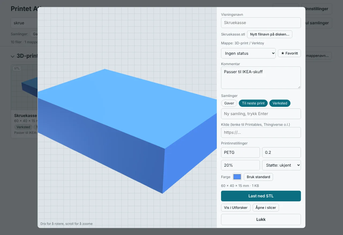Viewport: 343px width, 235px height.
Task: Click the mappenavn button behind the dialog
Action: pos(318,56)
